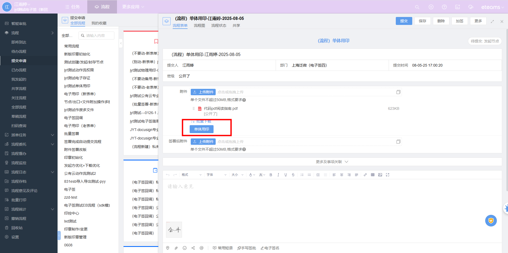Insert a table in the comment editor

[373, 175]
